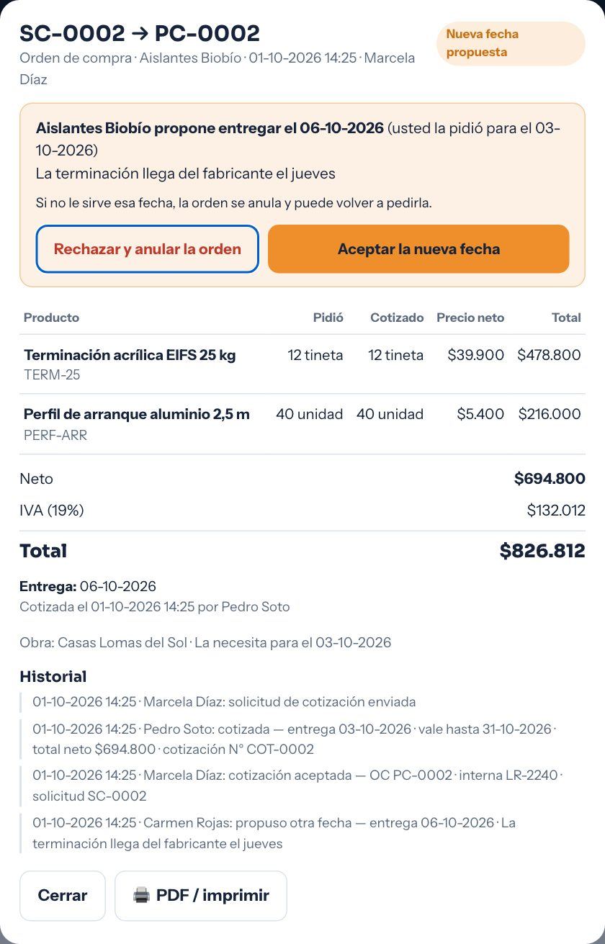605x944 pixels.
Task: Click the Cotizado column header
Action: (397, 318)
